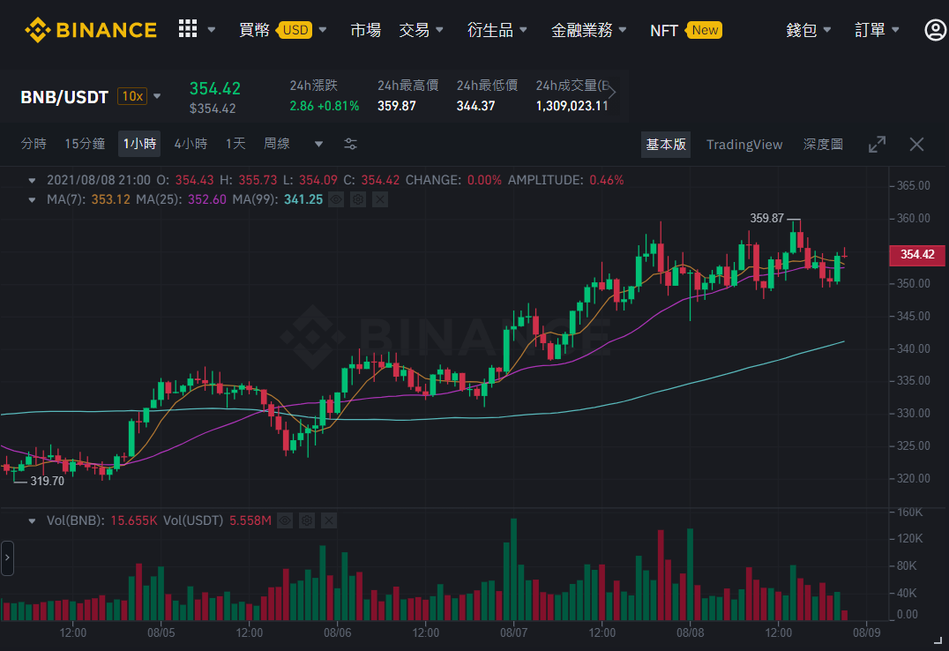Remove the Vol indicator with X icon

click(329, 520)
